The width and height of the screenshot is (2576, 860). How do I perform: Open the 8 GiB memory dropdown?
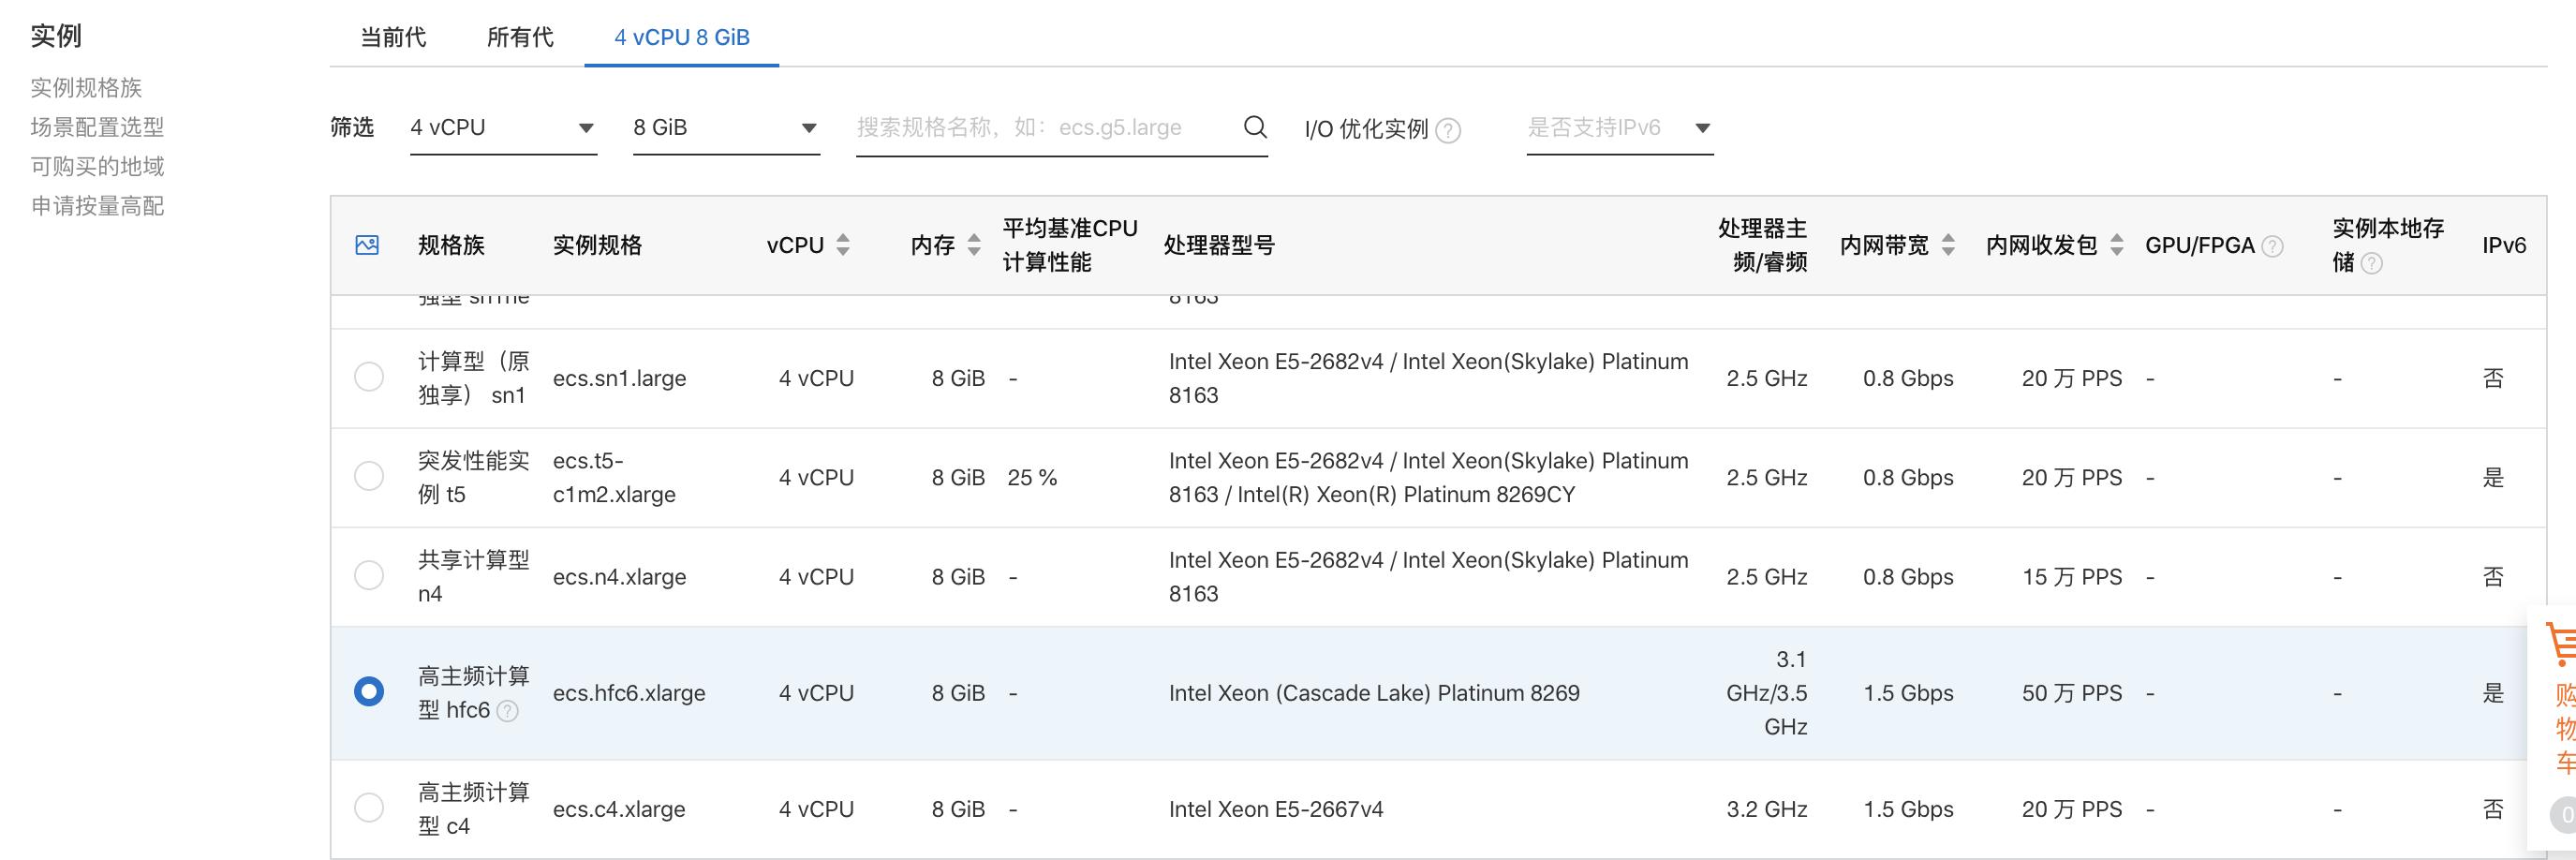[725, 127]
